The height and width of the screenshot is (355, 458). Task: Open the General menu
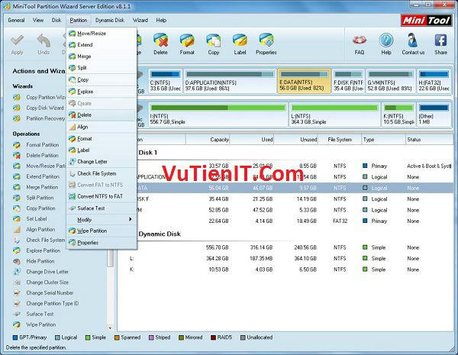pyautogui.click(x=16, y=20)
